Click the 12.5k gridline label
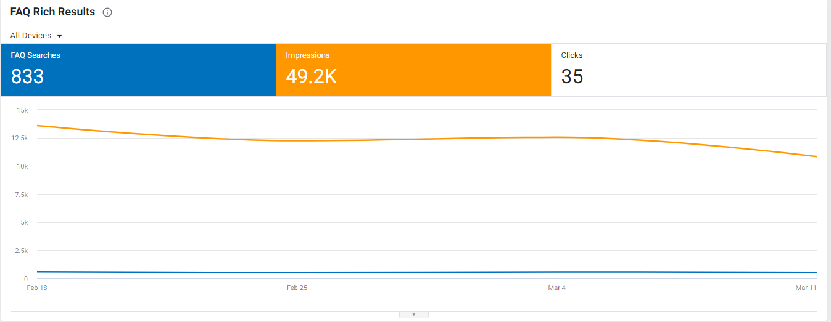 tap(20, 138)
